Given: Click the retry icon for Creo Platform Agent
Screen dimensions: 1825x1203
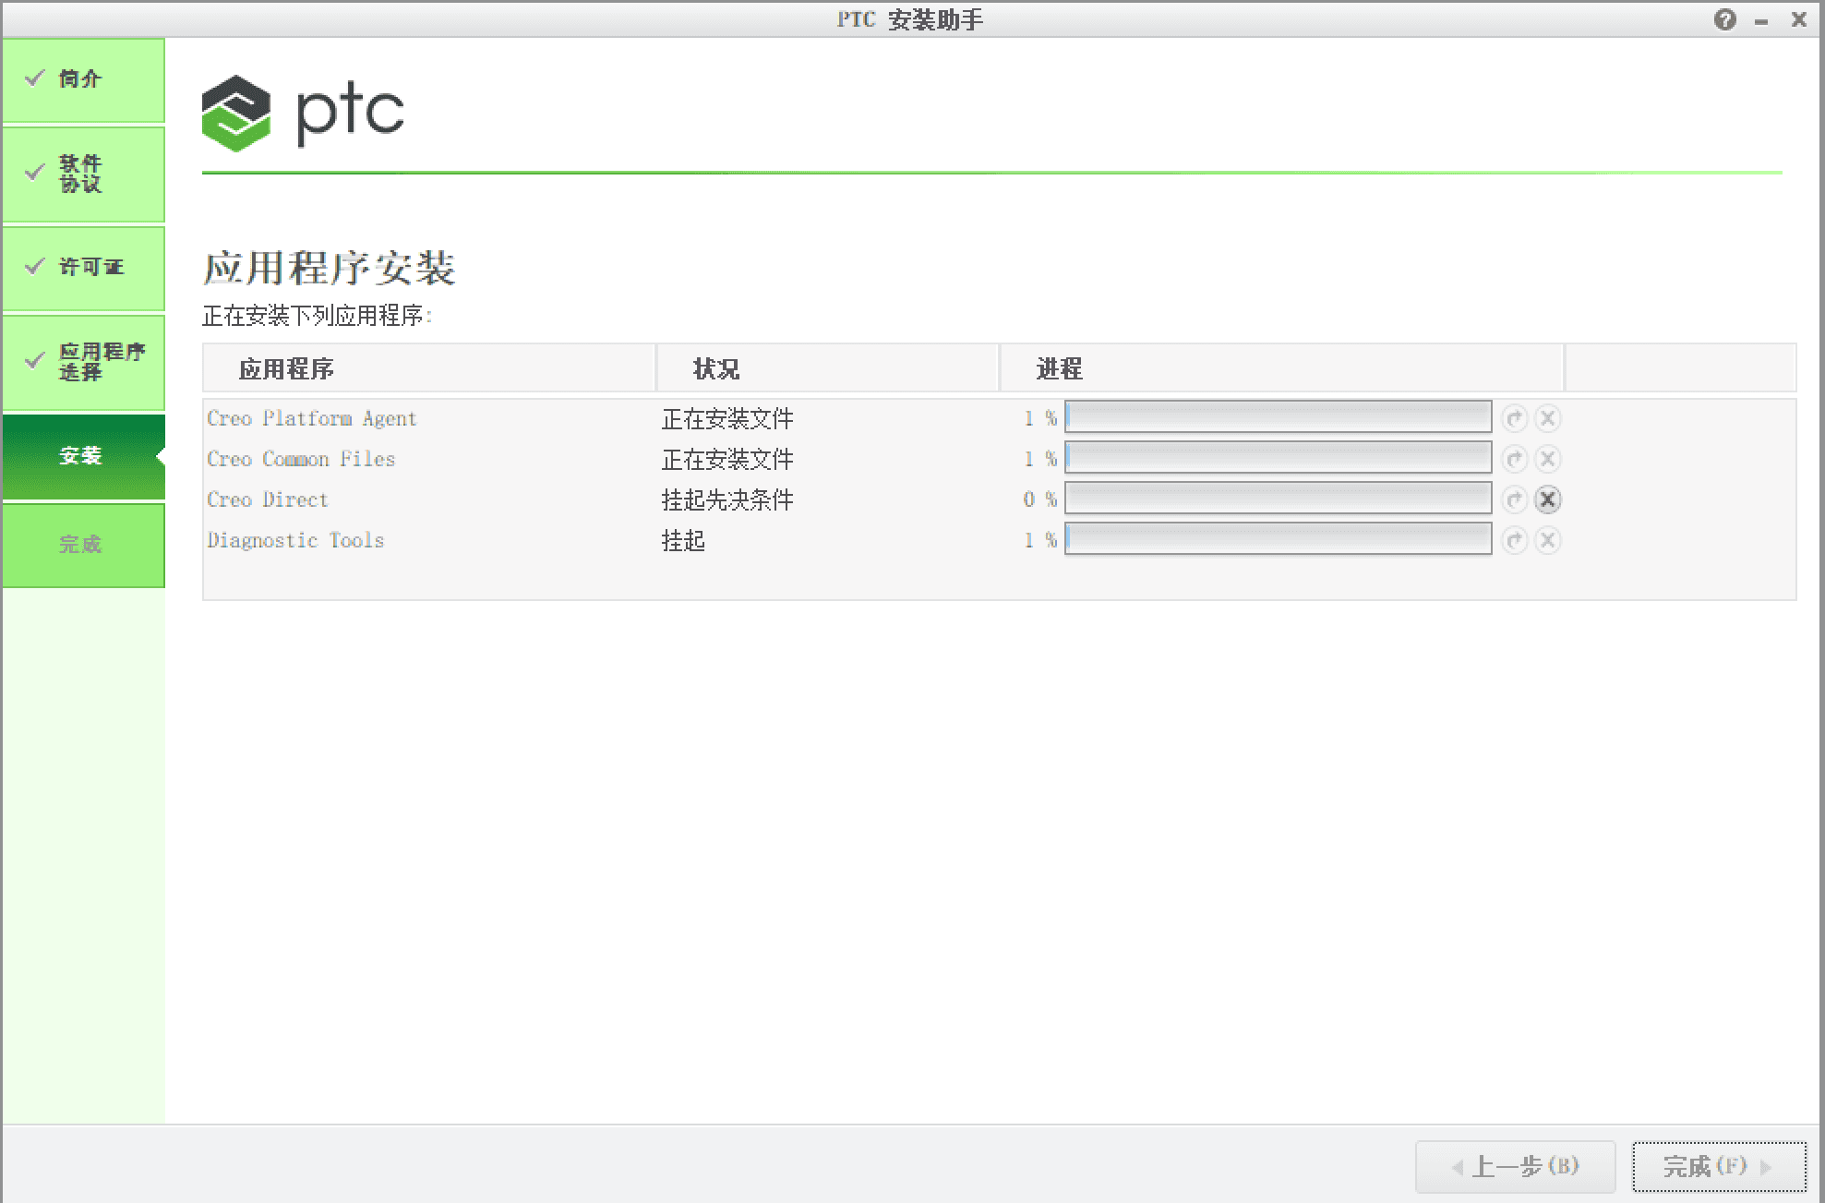Looking at the screenshot, I should (1514, 417).
